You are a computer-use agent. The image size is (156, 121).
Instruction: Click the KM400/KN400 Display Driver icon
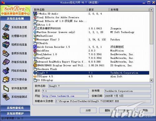[x=35, y=65]
